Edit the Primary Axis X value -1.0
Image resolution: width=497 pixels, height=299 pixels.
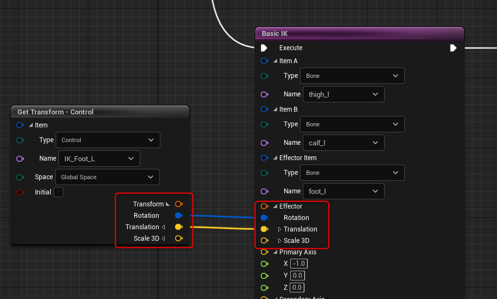(299, 264)
